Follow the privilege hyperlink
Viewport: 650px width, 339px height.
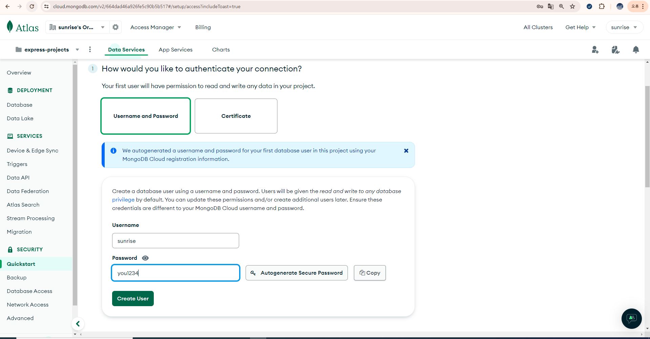click(123, 199)
